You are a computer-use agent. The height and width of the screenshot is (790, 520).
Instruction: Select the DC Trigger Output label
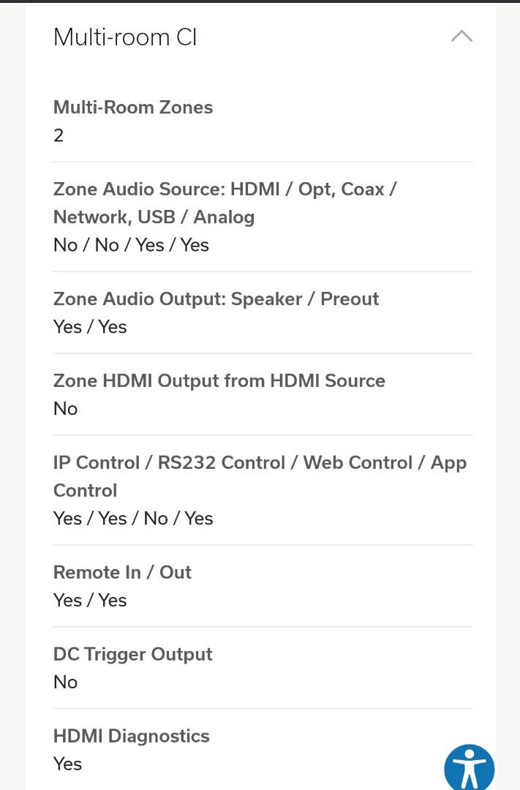coord(132,655)
